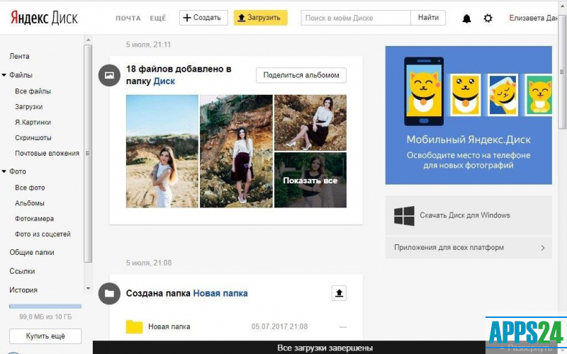567x354 pixels.
Task: Select Я.Картинки in sidebar
Action: [33, 122]
